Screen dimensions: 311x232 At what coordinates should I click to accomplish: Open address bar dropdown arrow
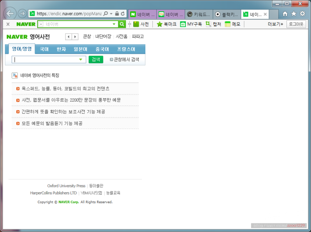pyautogui.click(x=111, y=14)
